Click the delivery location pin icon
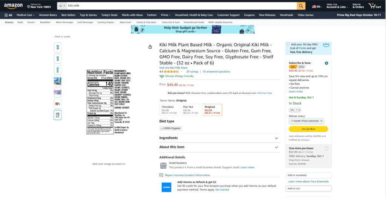Screen dimensions: 386x222 [x=29, y=7]
